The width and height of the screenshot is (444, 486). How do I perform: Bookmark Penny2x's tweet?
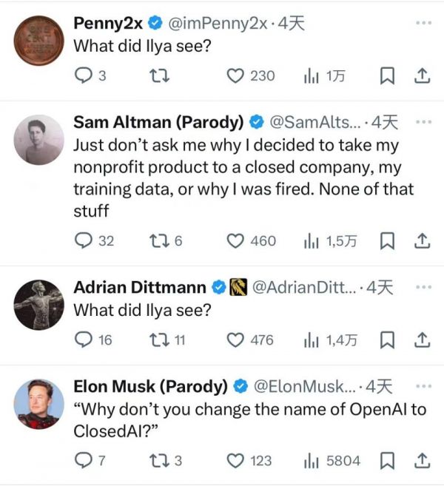point(388,75)
